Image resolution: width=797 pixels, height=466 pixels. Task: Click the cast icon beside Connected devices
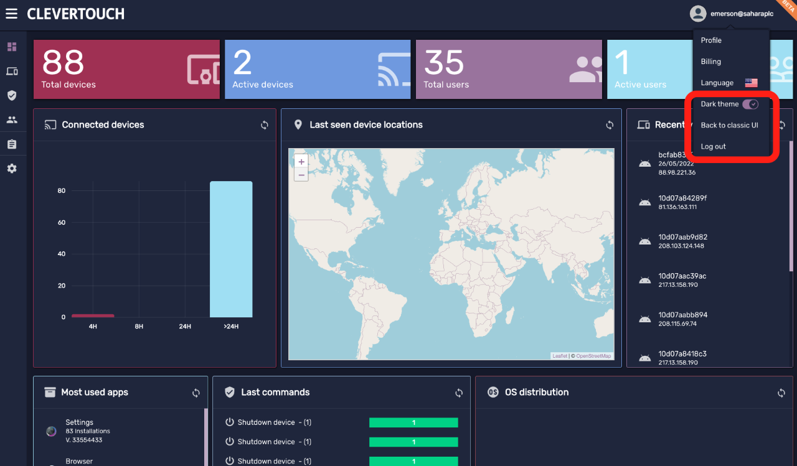pyautogui.click(x=50, y=125)
